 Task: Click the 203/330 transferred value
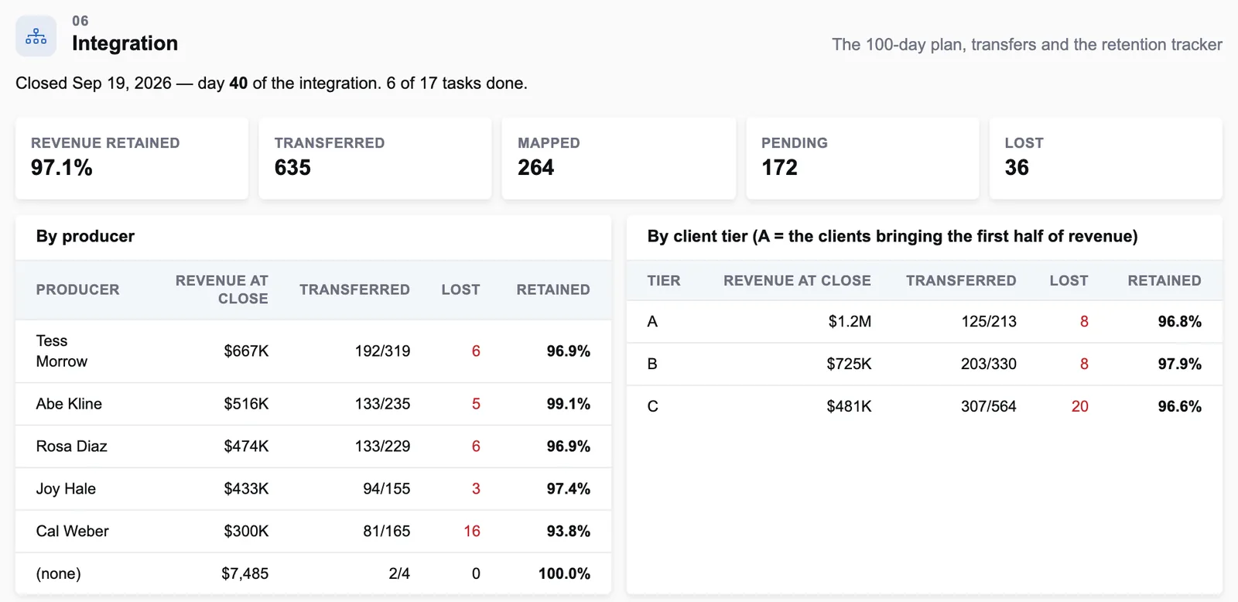[x=989, y=364]
